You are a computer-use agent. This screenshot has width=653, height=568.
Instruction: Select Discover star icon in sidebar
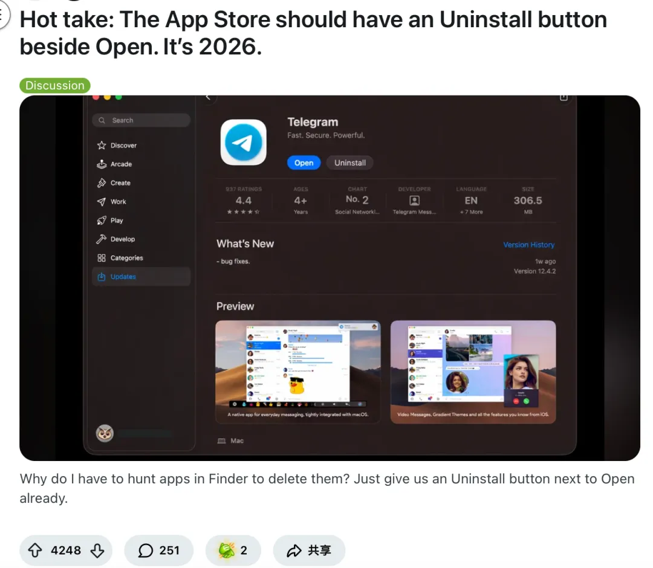pos(102,145)
